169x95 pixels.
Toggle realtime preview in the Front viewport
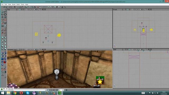pyautogui.click(x=123, y=9)
